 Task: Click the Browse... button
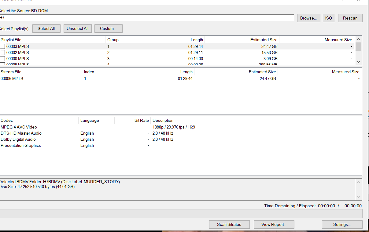(308, 18)
